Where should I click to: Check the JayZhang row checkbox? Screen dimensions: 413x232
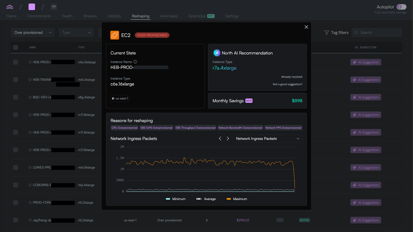pyautogui.click(x=16, y=220)
